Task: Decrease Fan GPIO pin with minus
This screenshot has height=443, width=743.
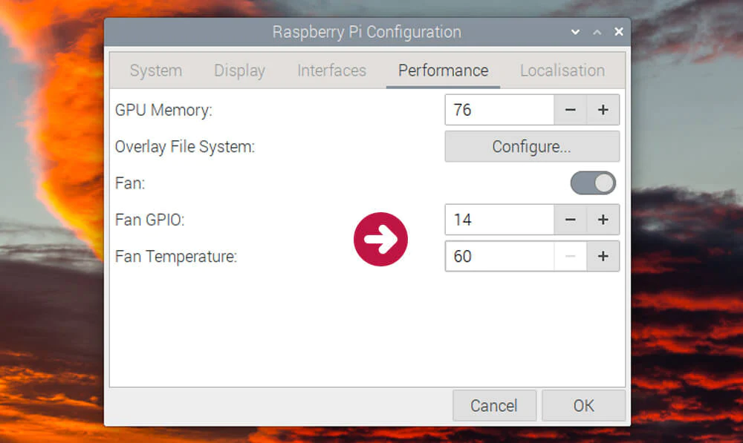Action: point(571,220)
